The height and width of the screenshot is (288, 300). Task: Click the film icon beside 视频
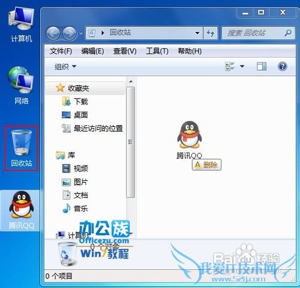66,168
